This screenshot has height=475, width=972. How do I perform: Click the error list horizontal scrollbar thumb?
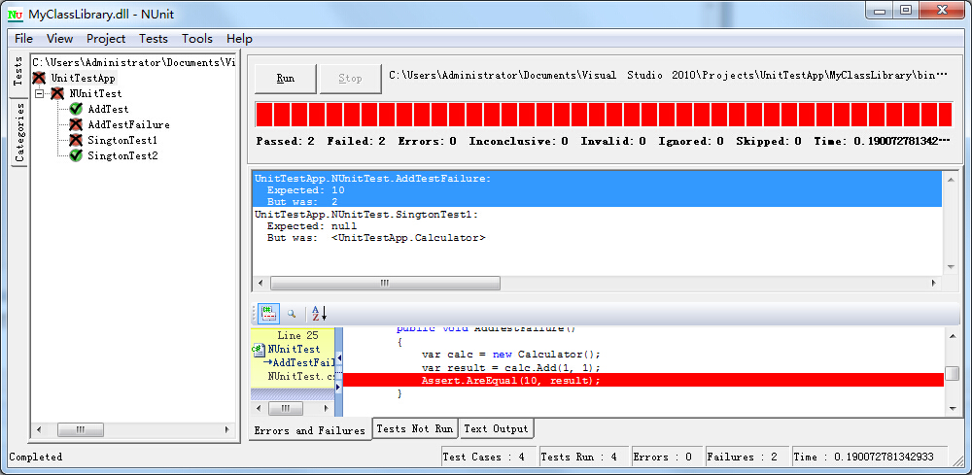pos(385,283)
